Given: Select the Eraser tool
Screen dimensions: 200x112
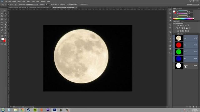Looking at the screenshot, I should tap(2, 25).
